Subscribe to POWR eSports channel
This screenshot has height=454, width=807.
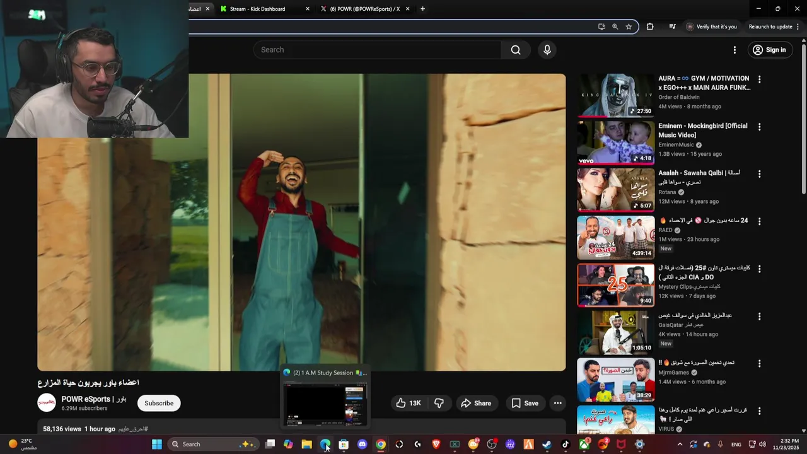[x=159, y=403]
